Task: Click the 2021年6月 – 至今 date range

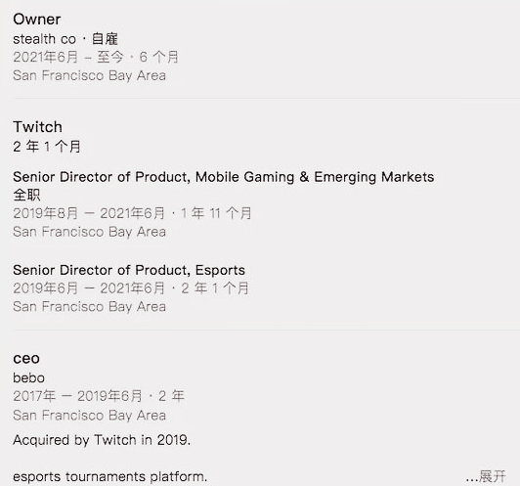Action: tap(68, 57)
